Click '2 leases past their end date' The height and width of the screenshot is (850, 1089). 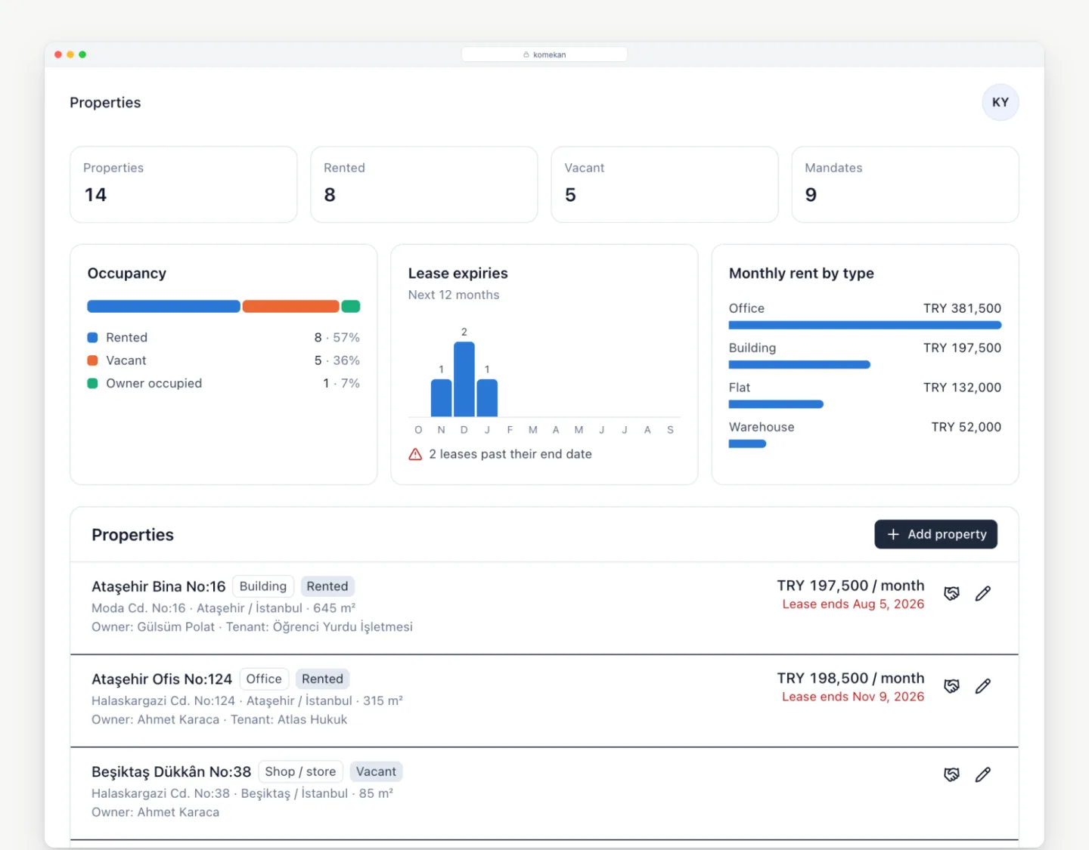coord(510,454)
